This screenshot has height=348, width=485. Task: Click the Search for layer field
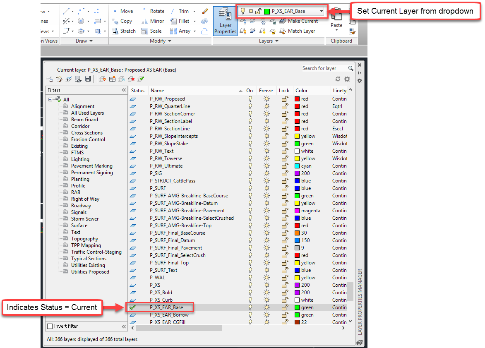click(325, 68)
